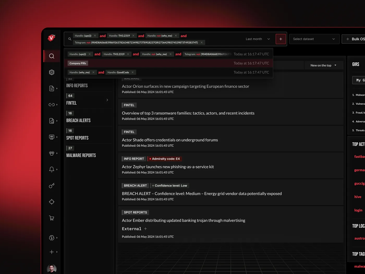Open the top 3 ransomware families overview
The width and height of the screenshot is (365, 274).
click(188, 113)
